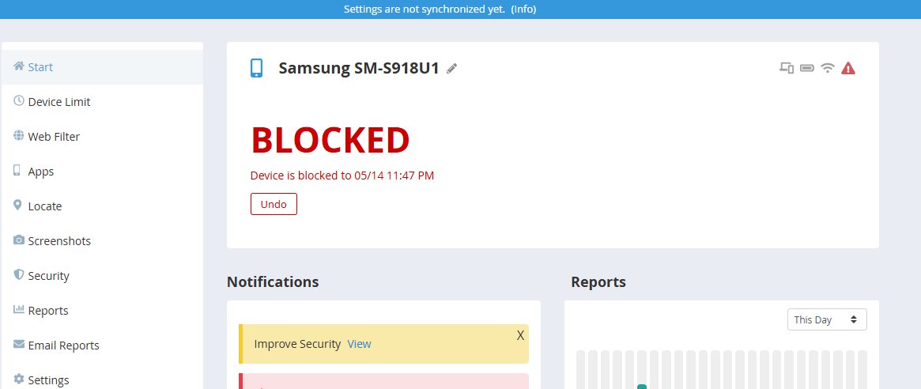The height and width of the screenshot is (389, 921).
Task: Click the battery status icon
Action: pos(807,68)
